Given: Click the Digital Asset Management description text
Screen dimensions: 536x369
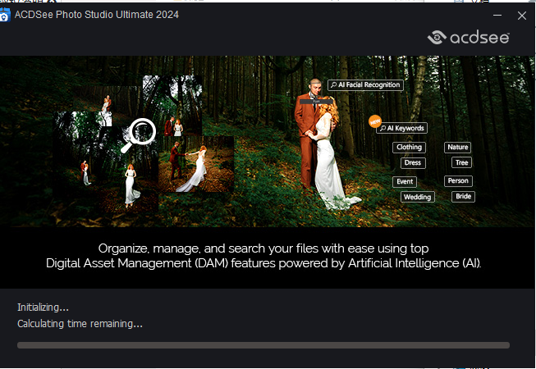Looking at the screenshot, I should [x=263, y=256].
